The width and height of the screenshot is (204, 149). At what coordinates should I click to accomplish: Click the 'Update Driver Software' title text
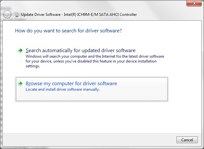(79, 15)
